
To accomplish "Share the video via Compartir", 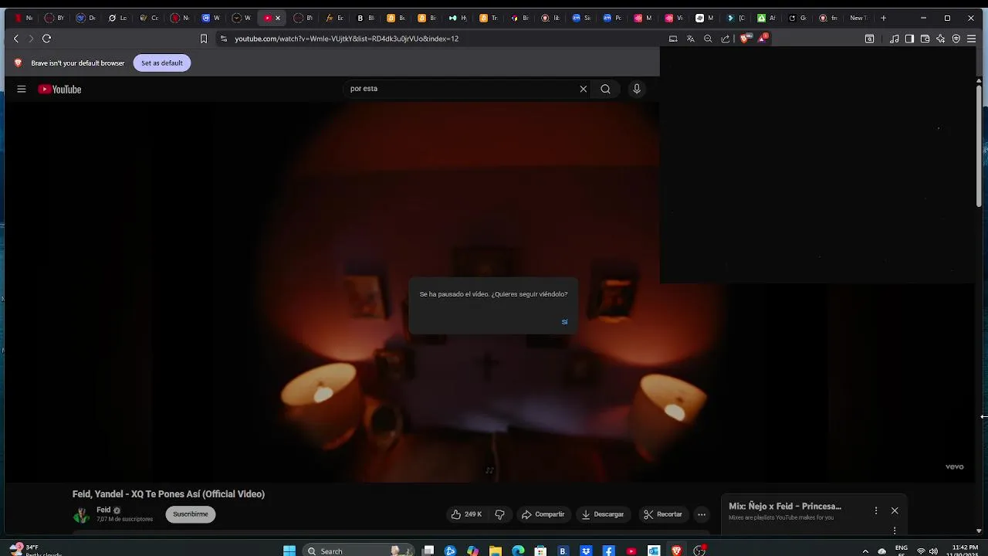I will point(543,514).
